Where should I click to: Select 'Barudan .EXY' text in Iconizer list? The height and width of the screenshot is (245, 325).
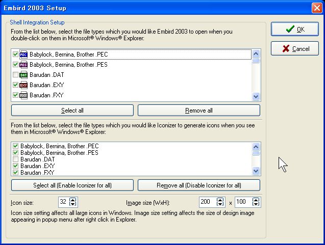[38, 166]
